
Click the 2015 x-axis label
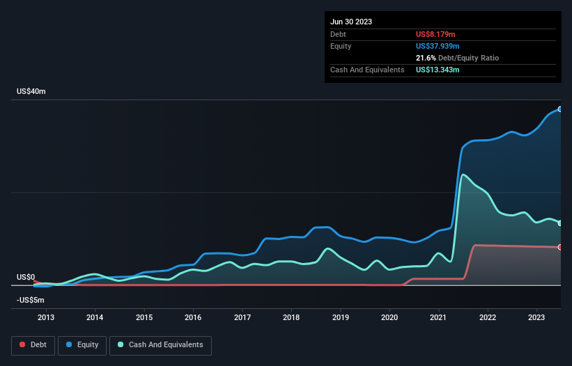pos(144,317)
